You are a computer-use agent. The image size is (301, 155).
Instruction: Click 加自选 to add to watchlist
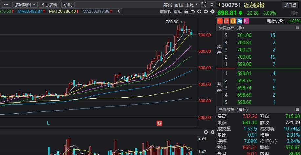click(290, 5)
